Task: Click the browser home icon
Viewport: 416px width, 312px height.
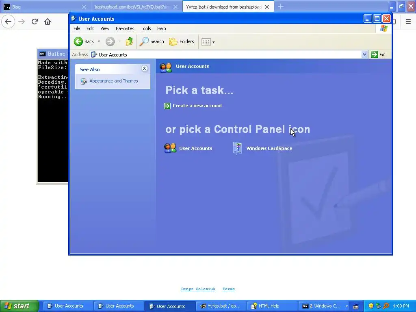Action: [x=48, y=22]
